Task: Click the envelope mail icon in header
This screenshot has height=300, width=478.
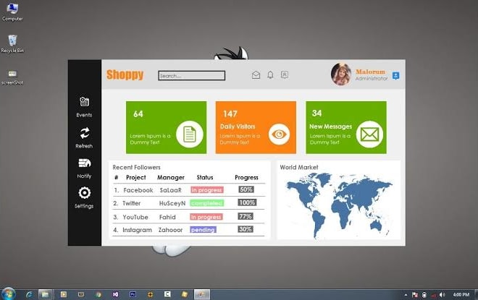Action: (256, 75)
